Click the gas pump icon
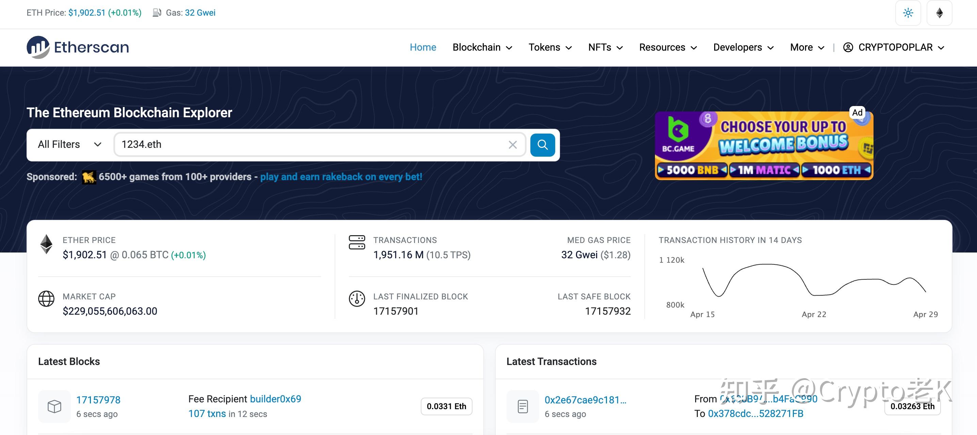Image resolution: width=977 pixels, height=435 pixels. coord(157,13)
